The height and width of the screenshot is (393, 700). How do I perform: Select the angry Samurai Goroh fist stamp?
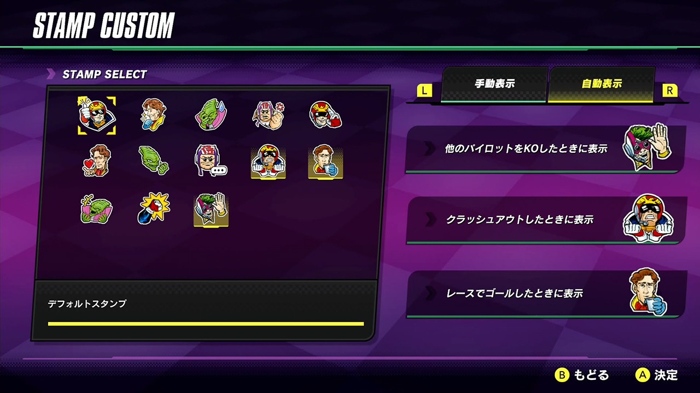pos(268,115)
